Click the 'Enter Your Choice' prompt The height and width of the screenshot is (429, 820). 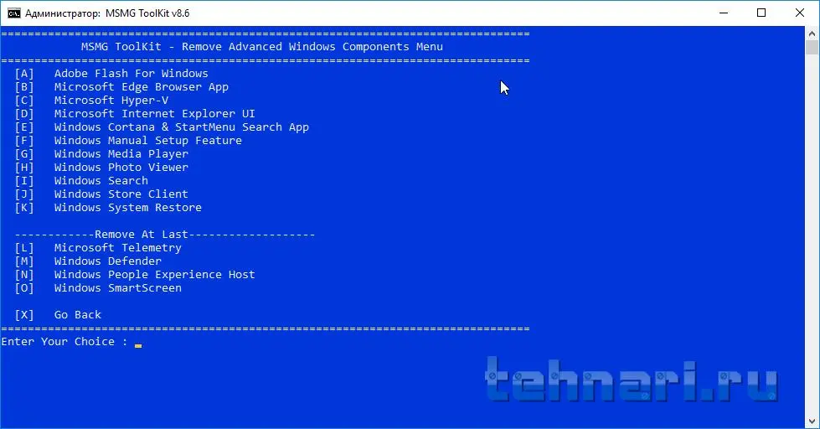coord(64,342)
